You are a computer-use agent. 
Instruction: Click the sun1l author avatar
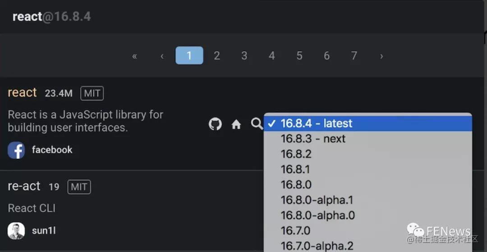[x=16, y=231]
